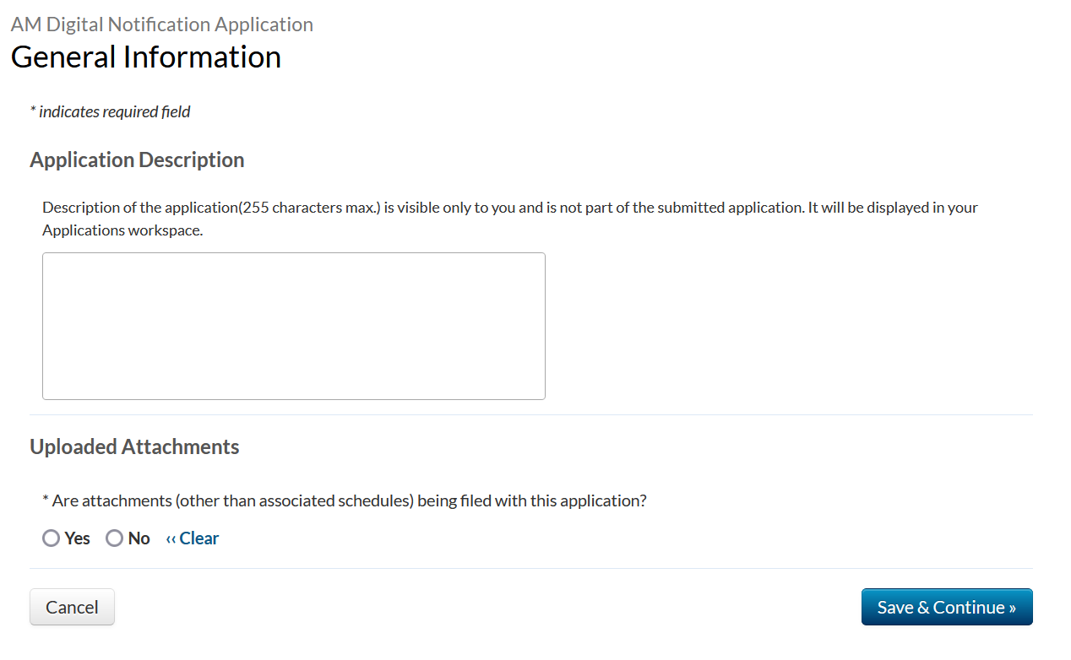The image size is (1071, 660).
Task: Click the Save & Continue button
Action: (x=946, y=607)
